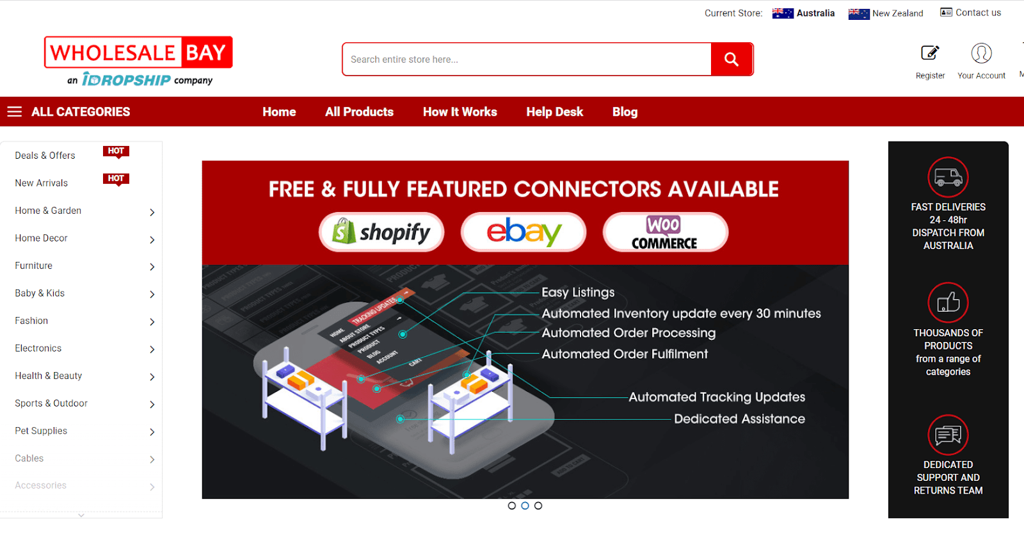Click the red search magnifier button
Viewport: 1024px width, 543px height.
coord(732,60)
